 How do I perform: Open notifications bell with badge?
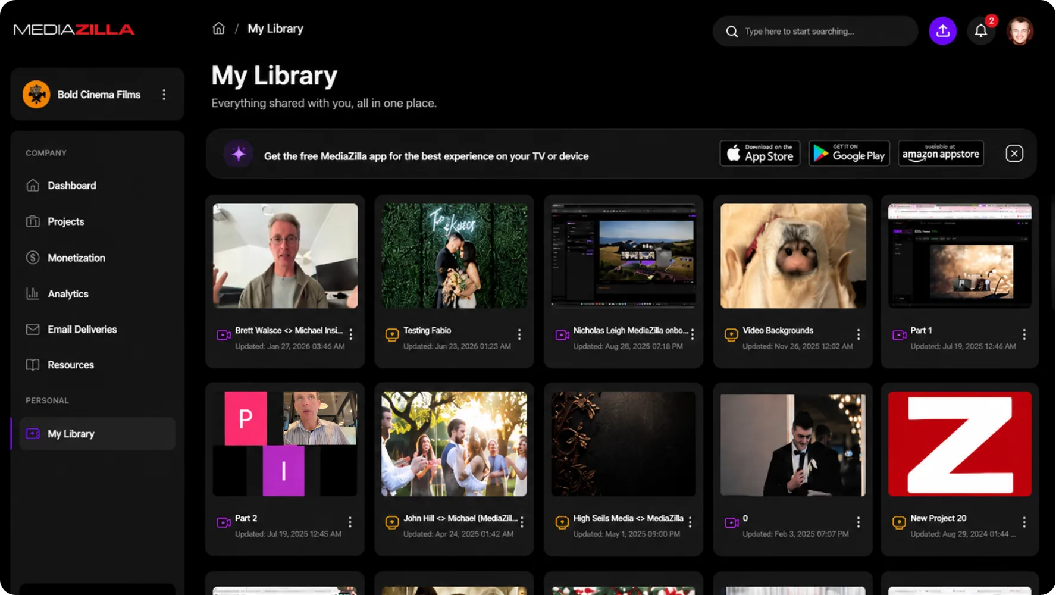tap(981, 31)
